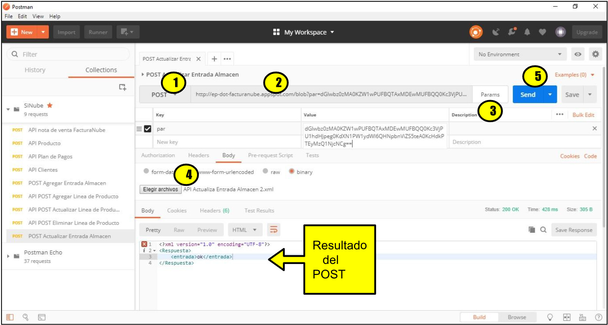Copy response to clipboard icon
Image resolution: width=608 pixels, height=325 pixels.
click(532, 230)
